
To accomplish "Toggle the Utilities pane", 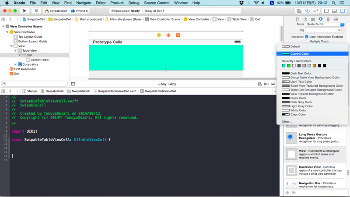I will [x=343, y=11].
